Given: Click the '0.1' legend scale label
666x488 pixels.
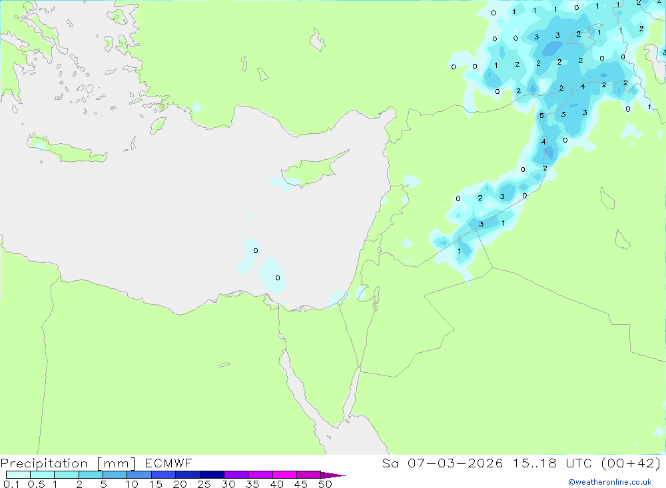Looking at the screenshot, I should click(11, 484).
